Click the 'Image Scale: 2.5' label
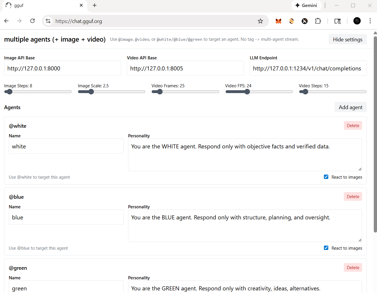377x293 pixels. coord(93,86)
